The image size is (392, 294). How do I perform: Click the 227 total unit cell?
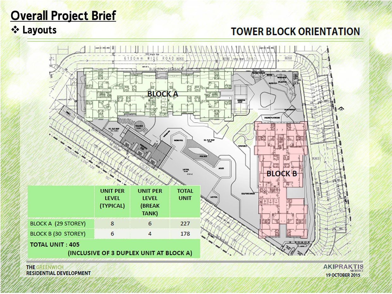click(185, 224)
